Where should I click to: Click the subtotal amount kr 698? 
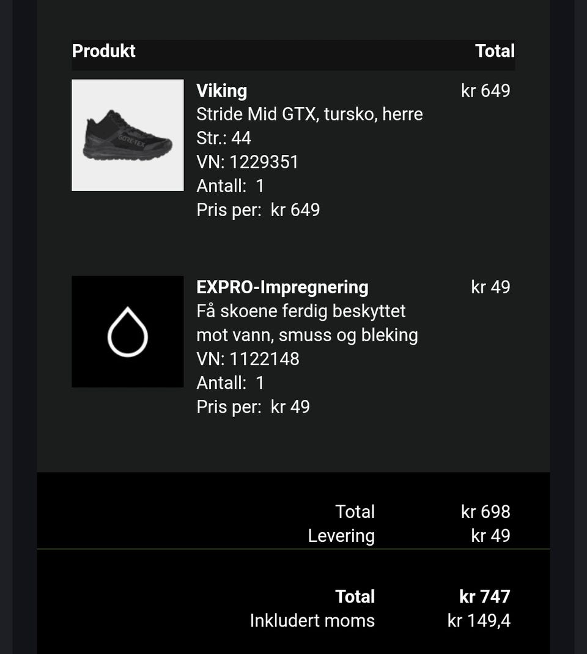tap(485, 511)
